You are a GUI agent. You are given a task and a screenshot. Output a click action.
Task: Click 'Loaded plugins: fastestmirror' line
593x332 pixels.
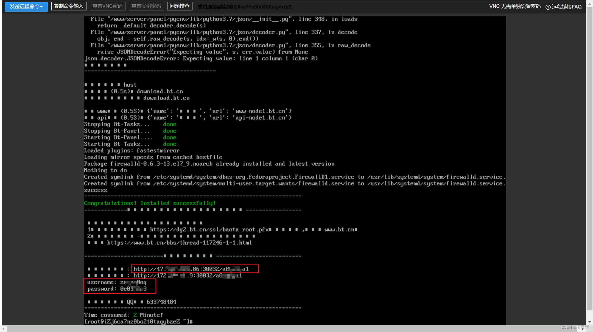click(x=132, y=151)
